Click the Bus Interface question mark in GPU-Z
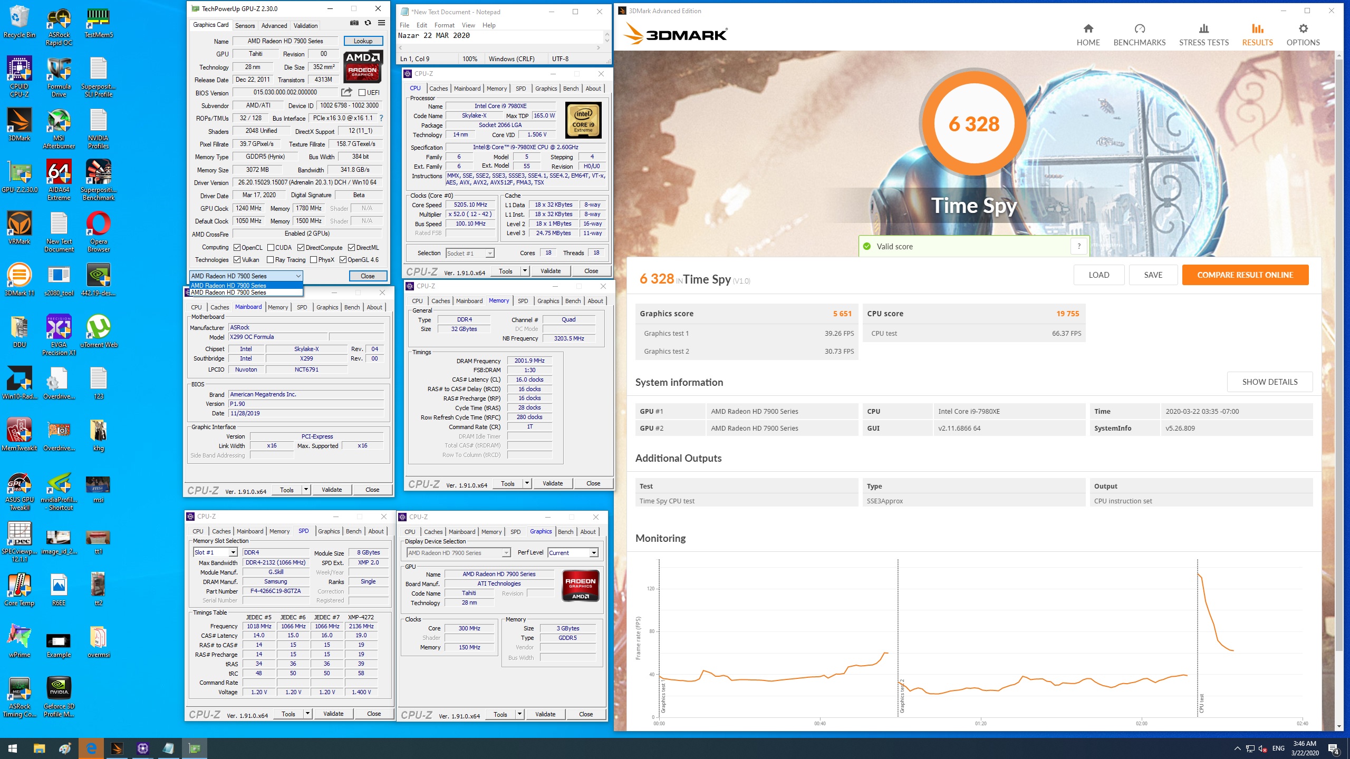Image resolution: width=1350 pixels, height=759 pixels. 381,118
